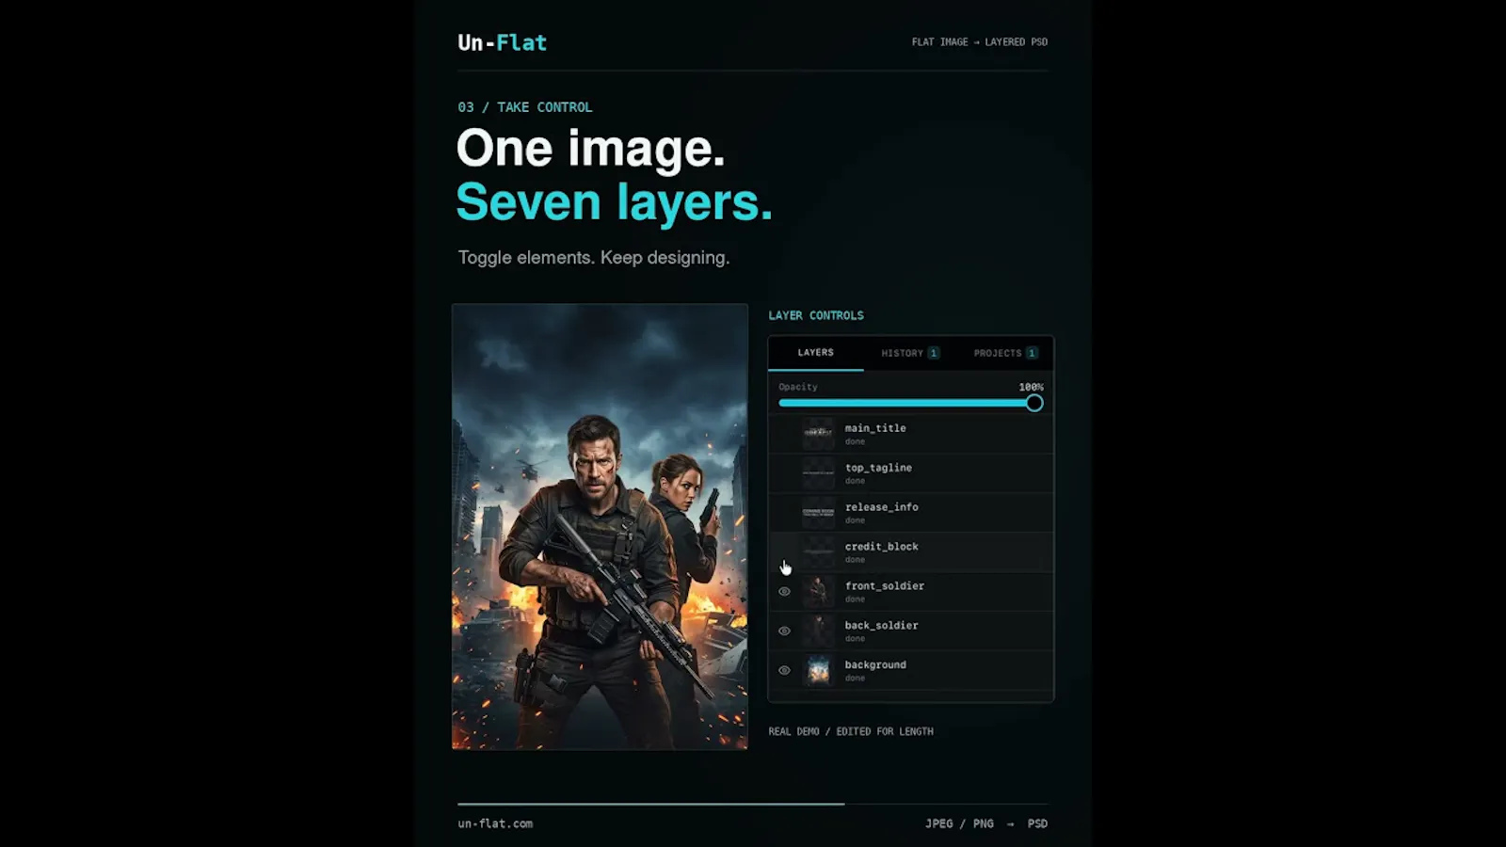This screenshot has width=1506, height=847.
Task: Click the un-flat.com link in footer
Action: 495,823
